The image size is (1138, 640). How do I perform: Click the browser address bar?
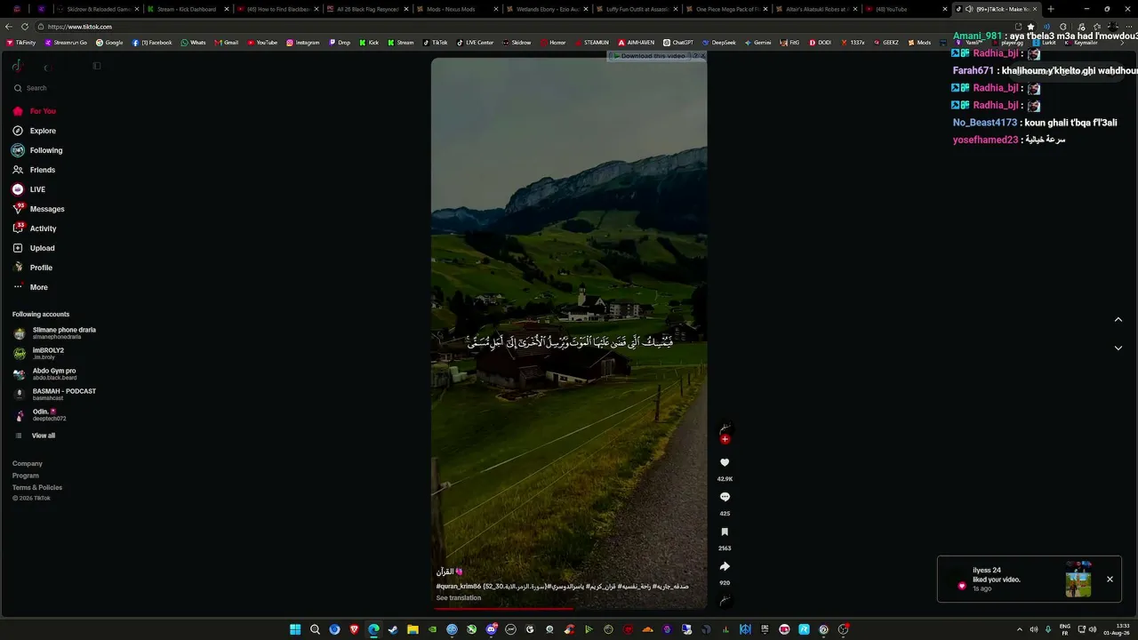[525, 27]
